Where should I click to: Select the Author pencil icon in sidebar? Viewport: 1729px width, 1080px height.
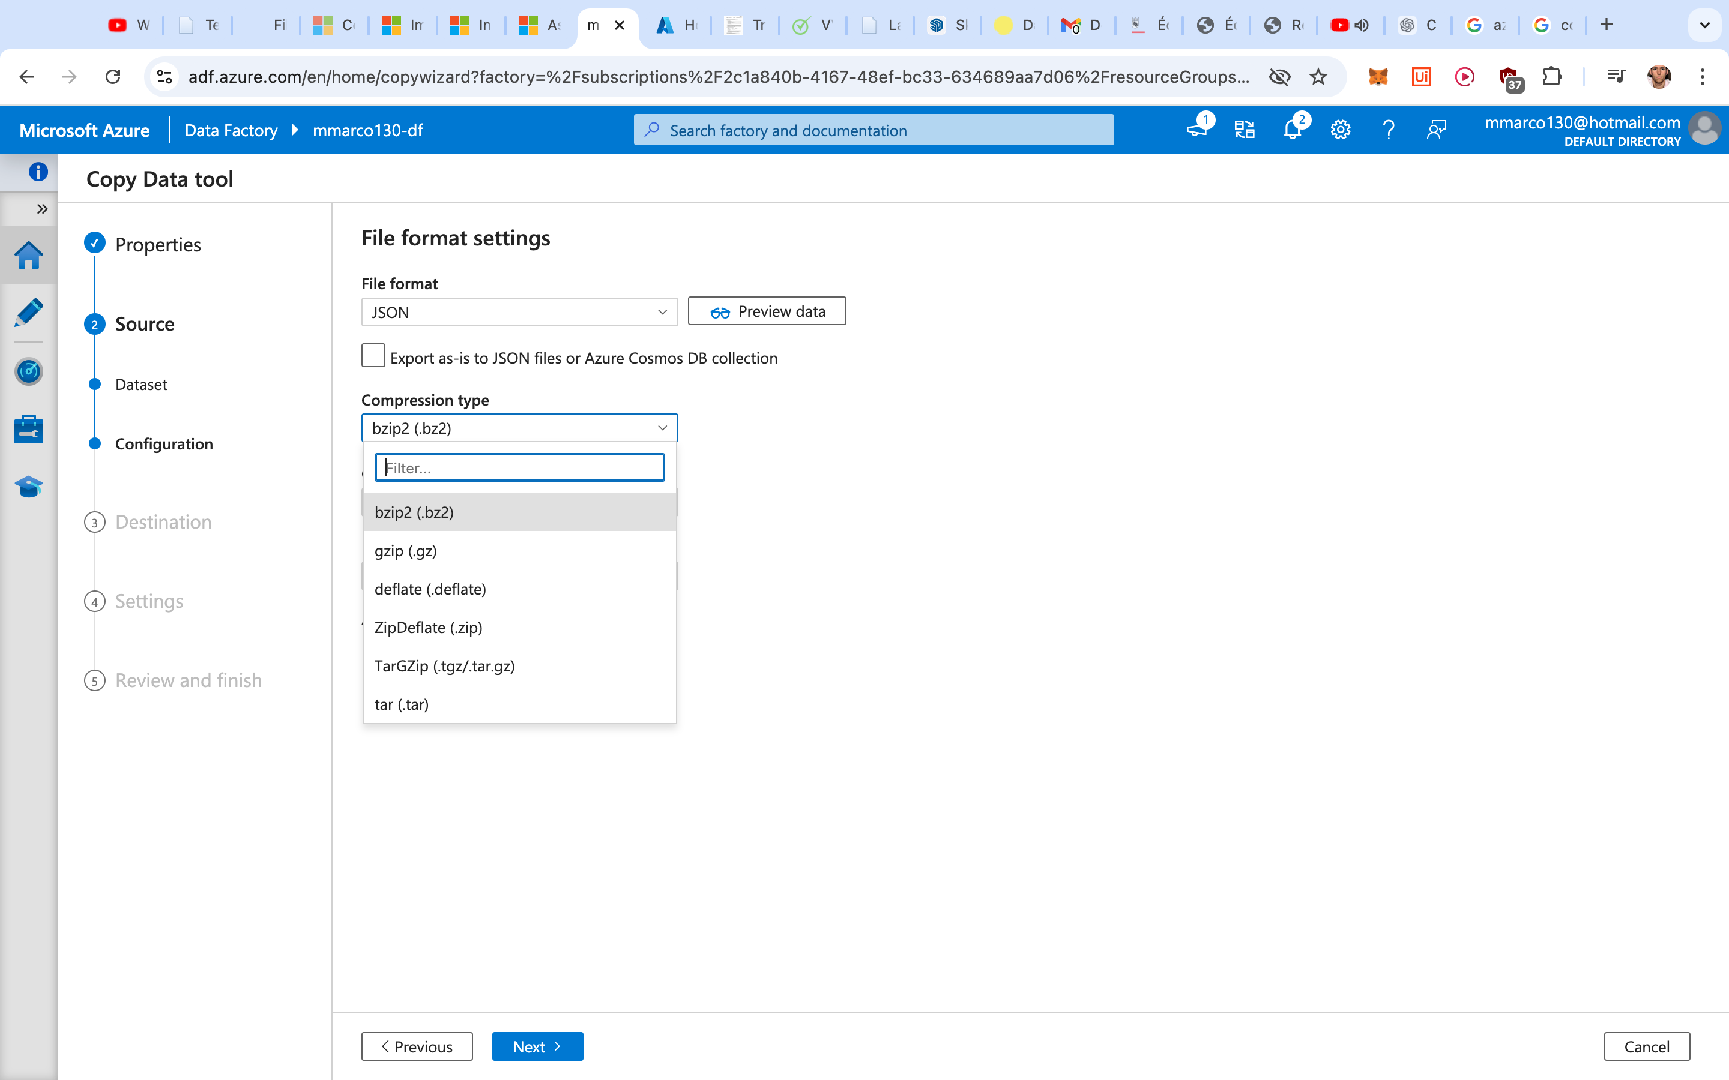point(29,312)
